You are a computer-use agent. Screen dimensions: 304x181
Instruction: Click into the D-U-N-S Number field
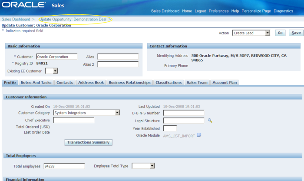click(x=183, y=113)
